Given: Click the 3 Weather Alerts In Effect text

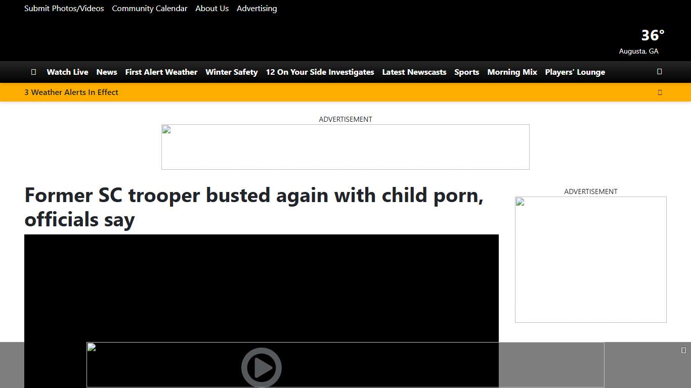Looking at the screenshot, I should pyautogui.click(x=71, y=92).
